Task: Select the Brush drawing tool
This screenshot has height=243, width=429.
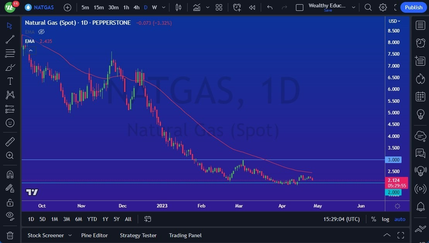Action: (x=10, y=67)
